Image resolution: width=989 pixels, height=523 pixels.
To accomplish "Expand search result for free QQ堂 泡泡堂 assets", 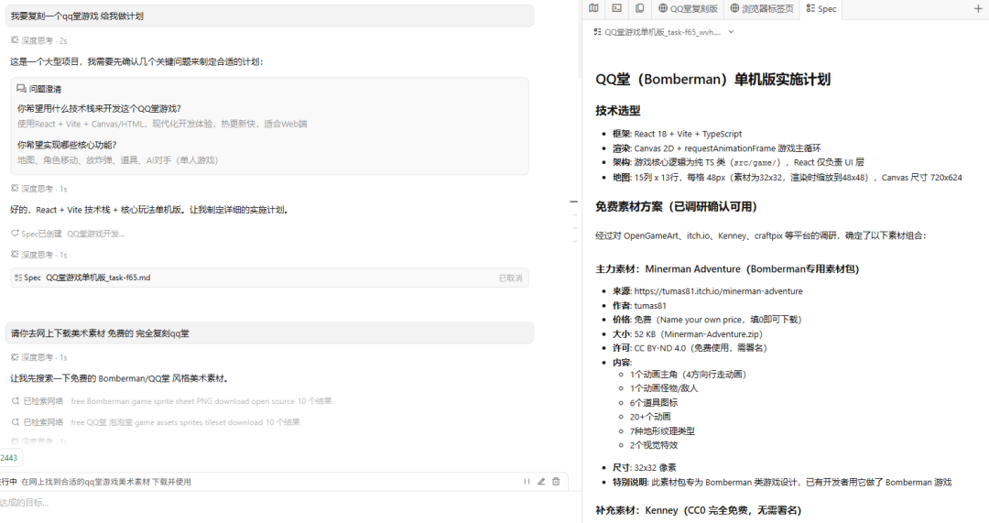I will pyautogui.click(x=156, y=422).
